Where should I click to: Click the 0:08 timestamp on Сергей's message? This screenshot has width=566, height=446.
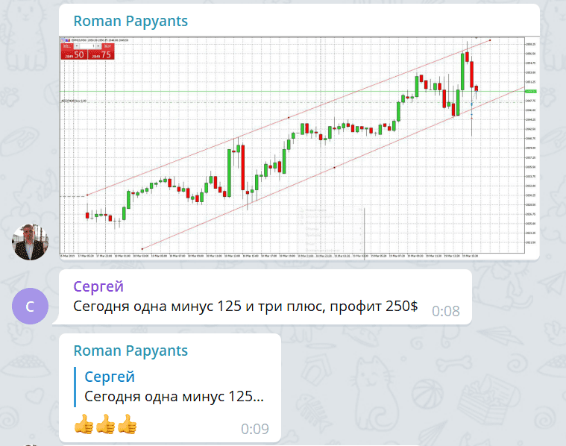pos(445,311)
